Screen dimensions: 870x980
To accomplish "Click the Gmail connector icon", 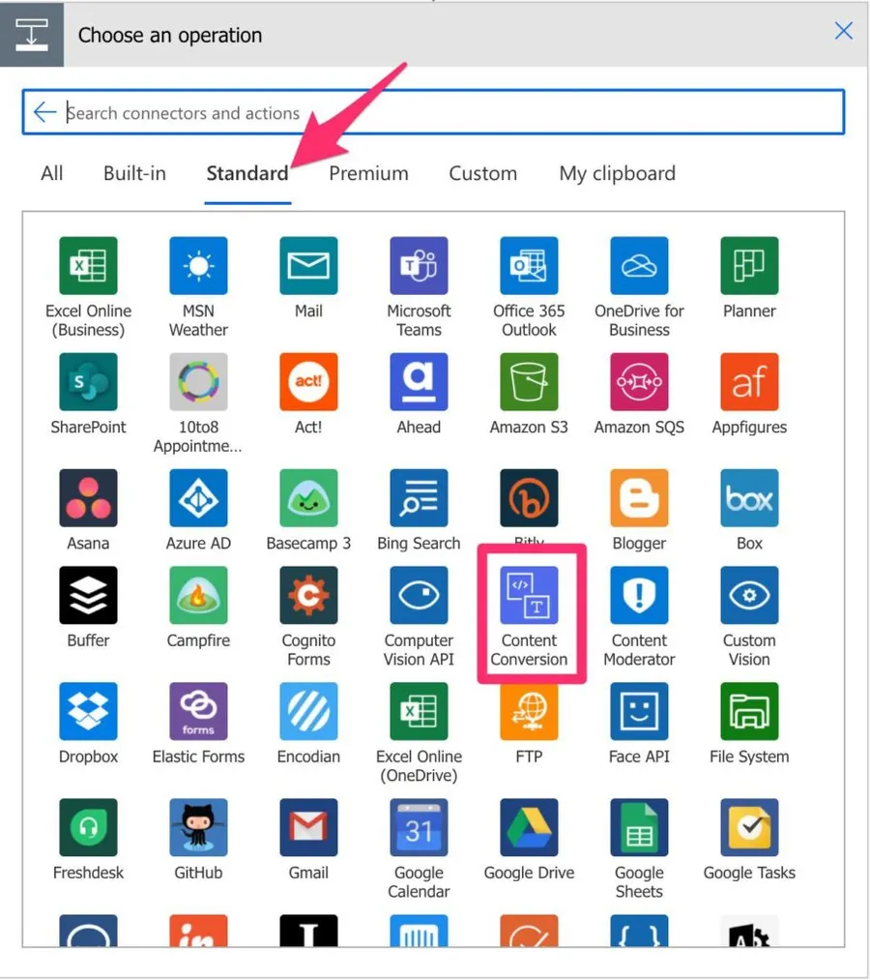I will pyautogui.click(x=308, y=828).
